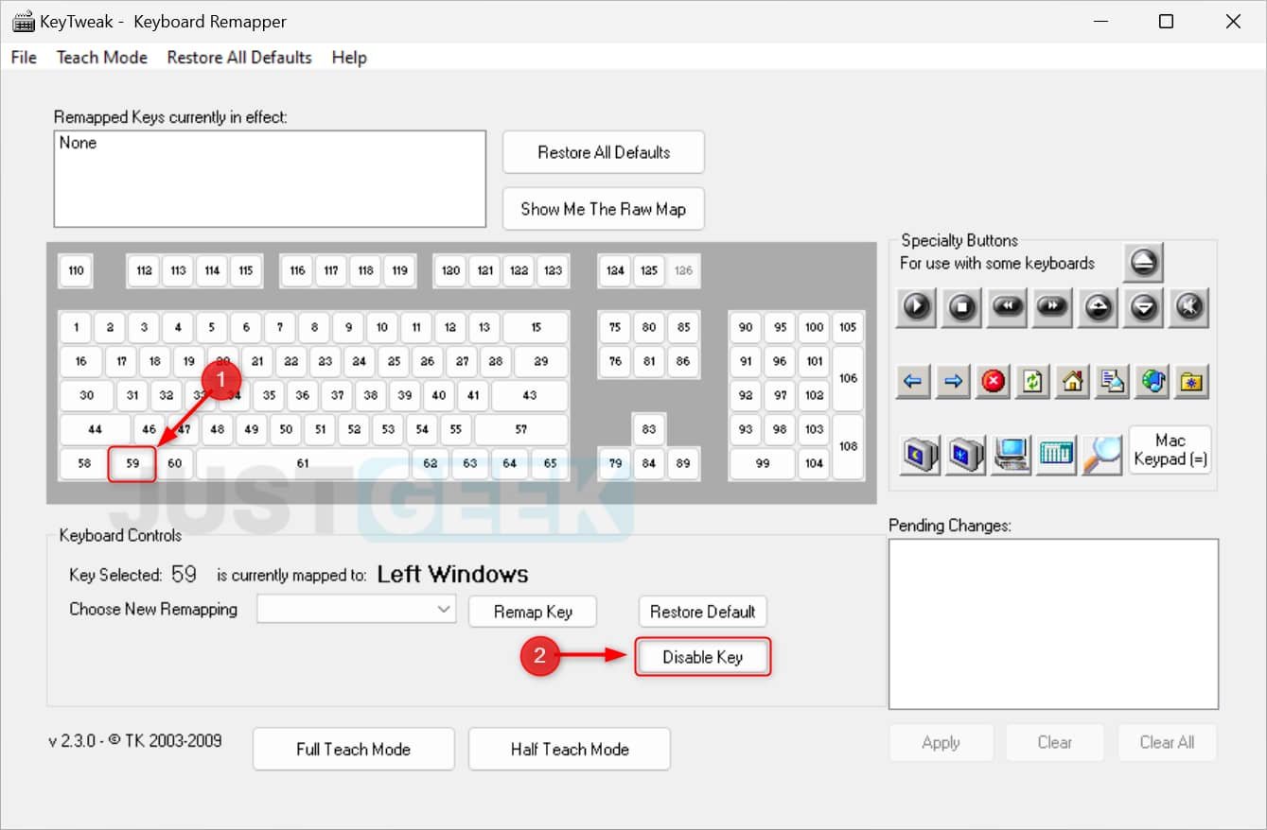Click the red X browser Stop button
This screenshot has width=1267, height=830.
pos(993,381)
